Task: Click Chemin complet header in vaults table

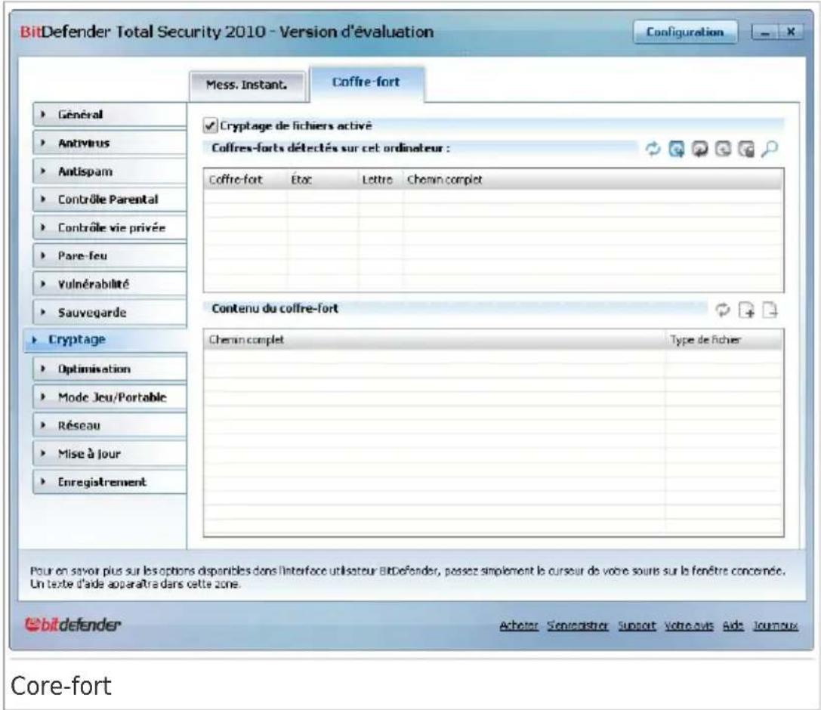Action: [593, 180]
